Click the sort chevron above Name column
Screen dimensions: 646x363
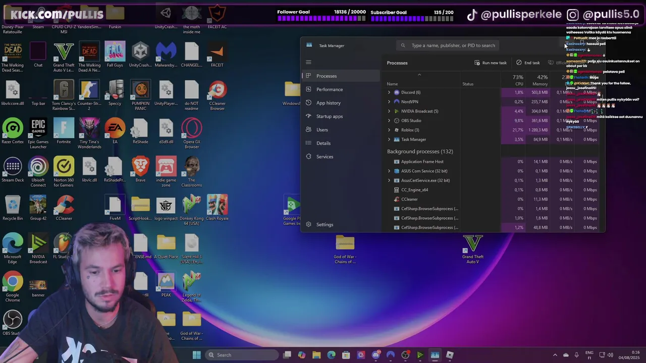[419, 75]
